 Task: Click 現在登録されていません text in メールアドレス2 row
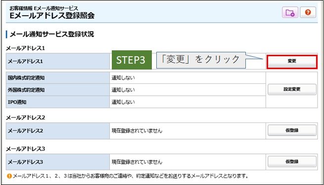(137, 131)
